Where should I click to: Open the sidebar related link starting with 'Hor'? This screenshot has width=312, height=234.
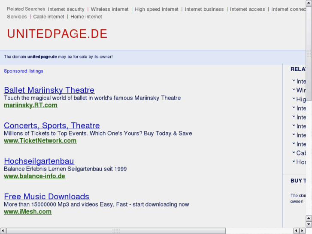point(301,162)
